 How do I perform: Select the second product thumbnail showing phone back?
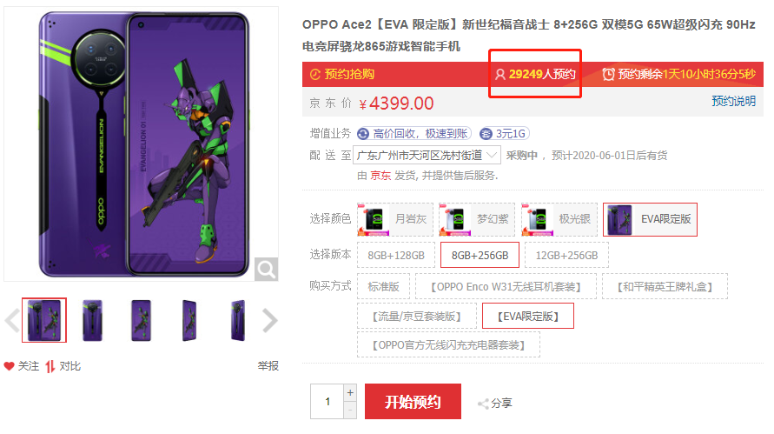[92, 320]
